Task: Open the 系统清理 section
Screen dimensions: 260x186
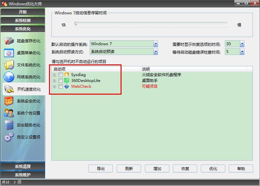Action: 23,166
